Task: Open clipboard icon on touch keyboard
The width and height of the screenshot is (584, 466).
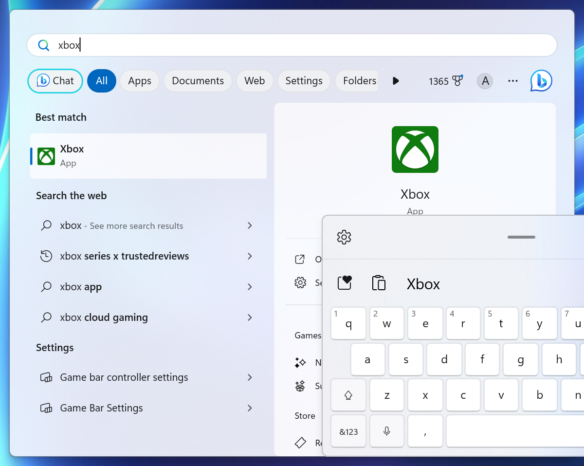Action: click(379, 283)
